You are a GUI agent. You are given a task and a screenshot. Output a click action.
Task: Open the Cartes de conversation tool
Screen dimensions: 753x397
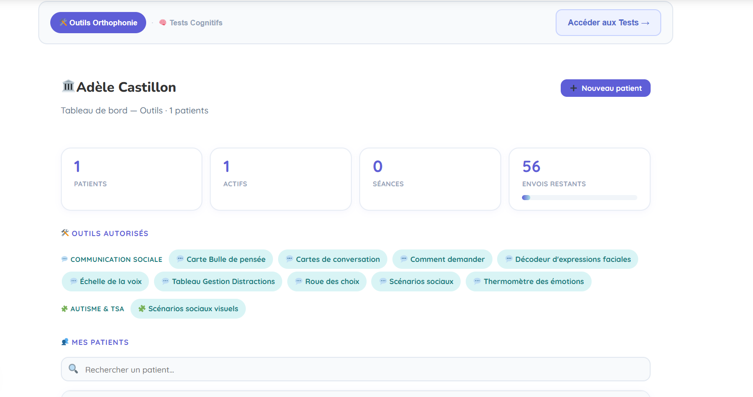(332, 259)
